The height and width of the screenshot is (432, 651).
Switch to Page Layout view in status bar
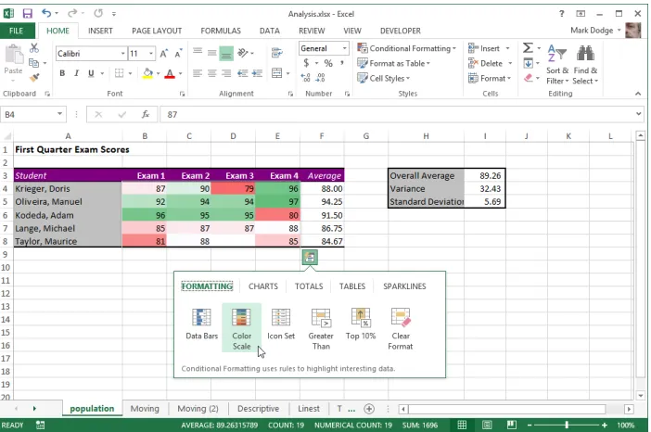coord(487,425)
